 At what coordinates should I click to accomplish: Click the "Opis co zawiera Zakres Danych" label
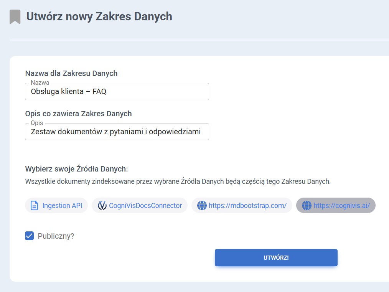tap(78, 114)
